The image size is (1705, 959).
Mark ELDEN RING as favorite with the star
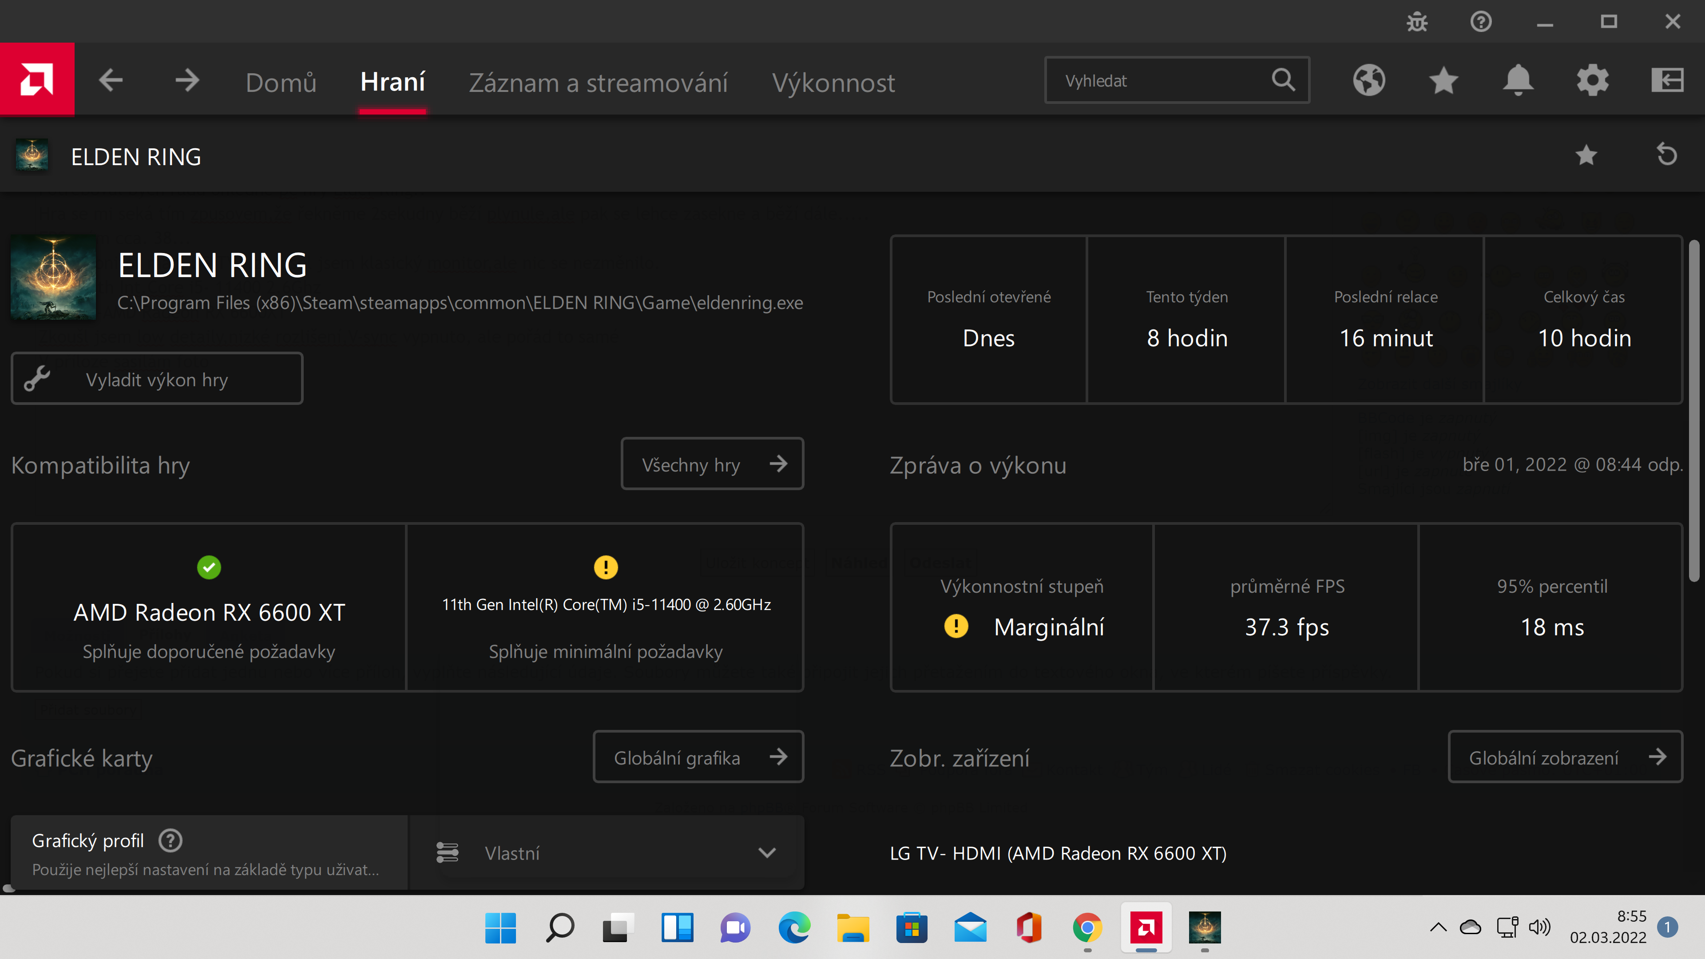coord(1586,155)
